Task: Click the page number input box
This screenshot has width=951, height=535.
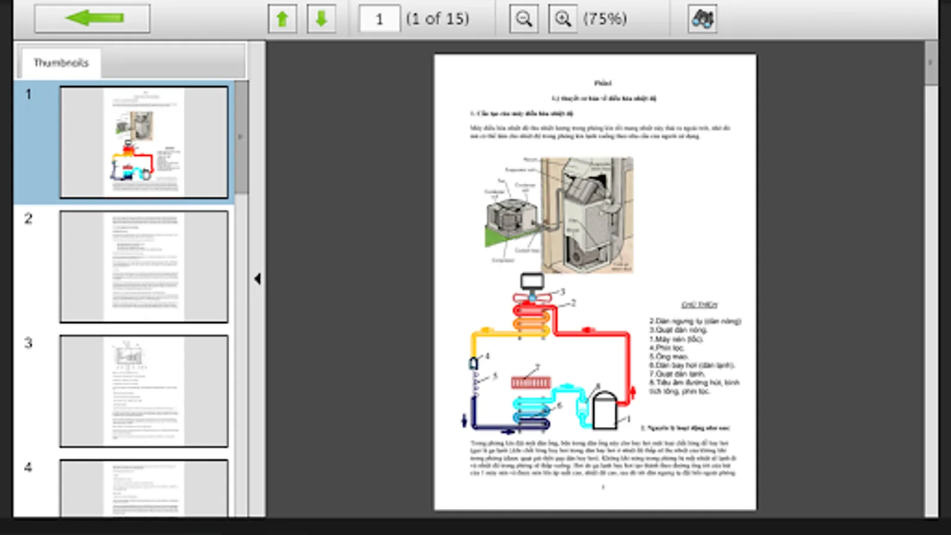Action: 380,18
